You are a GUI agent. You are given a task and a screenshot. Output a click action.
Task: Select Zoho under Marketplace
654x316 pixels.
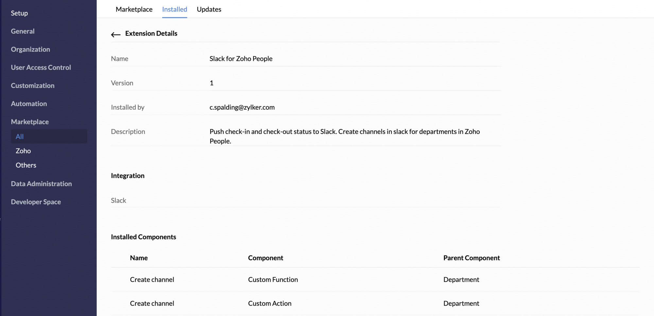click(23, 151)
